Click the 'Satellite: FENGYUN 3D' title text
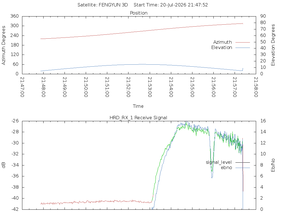The height and width of the screenshot is (215, 286). (103, 5)
